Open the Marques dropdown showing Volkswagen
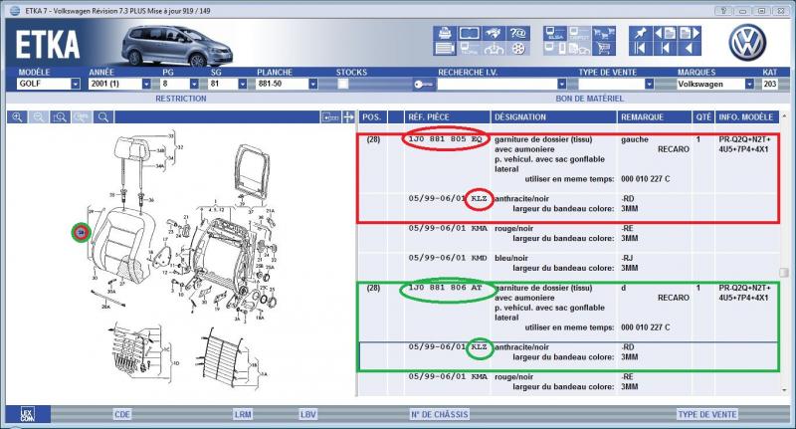Viewport: 796px width, 429px height. click(749, 84)
